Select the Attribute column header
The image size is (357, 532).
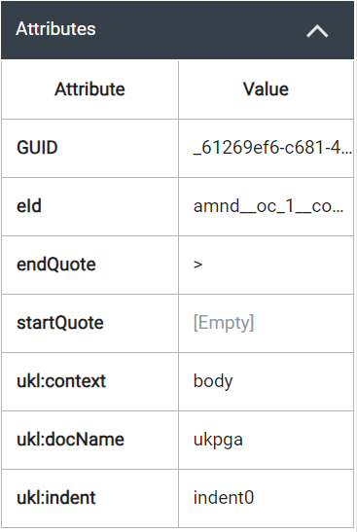[89, 89]
